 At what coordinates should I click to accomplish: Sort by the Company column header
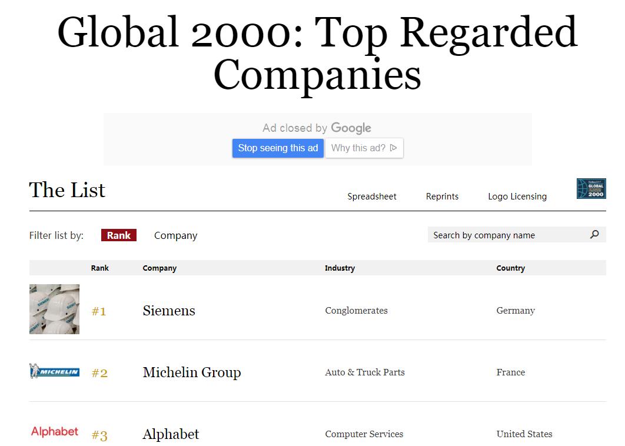[x=159, y=268]
